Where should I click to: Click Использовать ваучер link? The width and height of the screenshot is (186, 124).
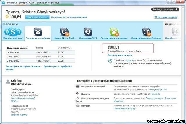(124, 109)
